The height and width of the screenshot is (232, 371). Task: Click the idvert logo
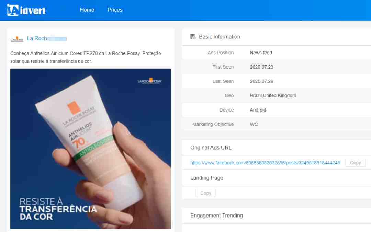point(26,10)
